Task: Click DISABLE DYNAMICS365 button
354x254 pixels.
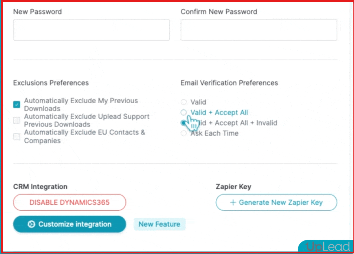Action: pos(69,202)
